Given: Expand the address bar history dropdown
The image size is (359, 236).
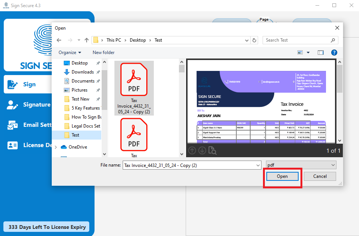Looking at the screenshot, I should (x=246, y=40).
